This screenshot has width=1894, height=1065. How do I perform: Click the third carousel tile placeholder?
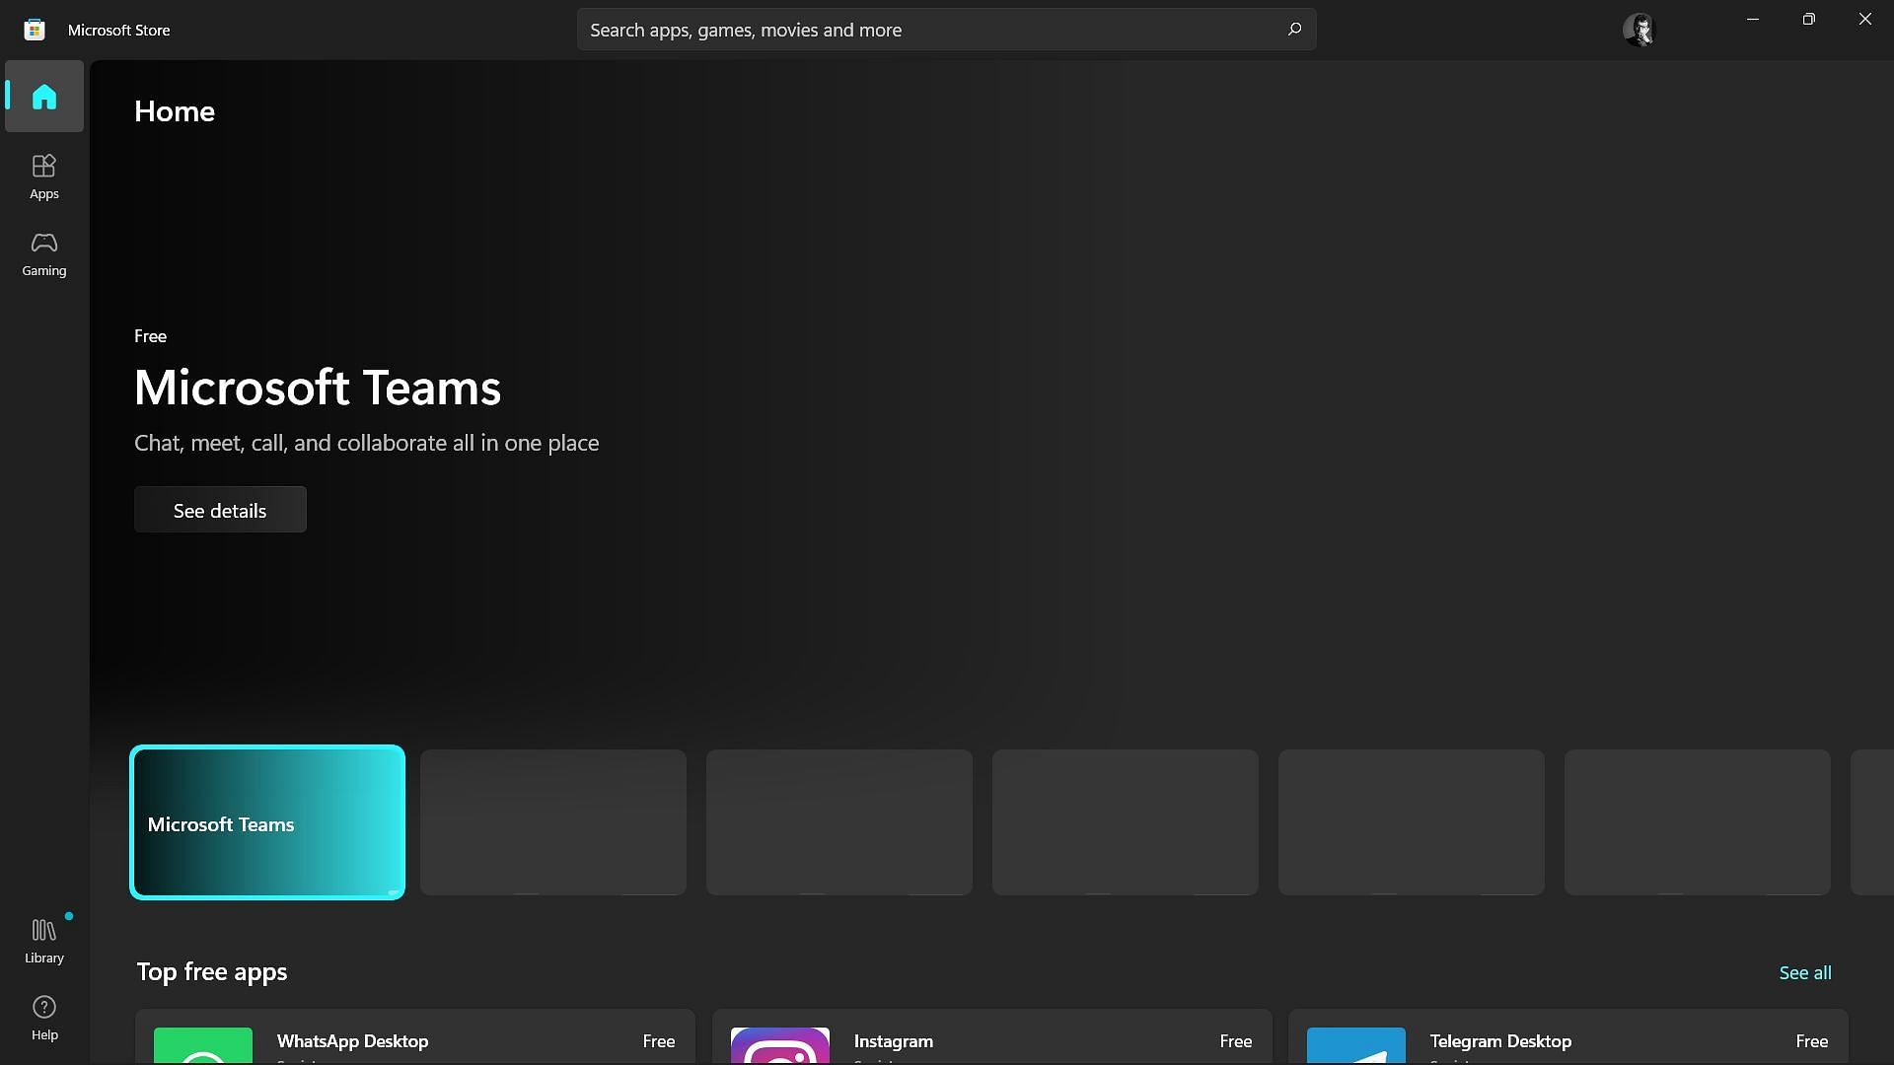[x=839, y=821]
